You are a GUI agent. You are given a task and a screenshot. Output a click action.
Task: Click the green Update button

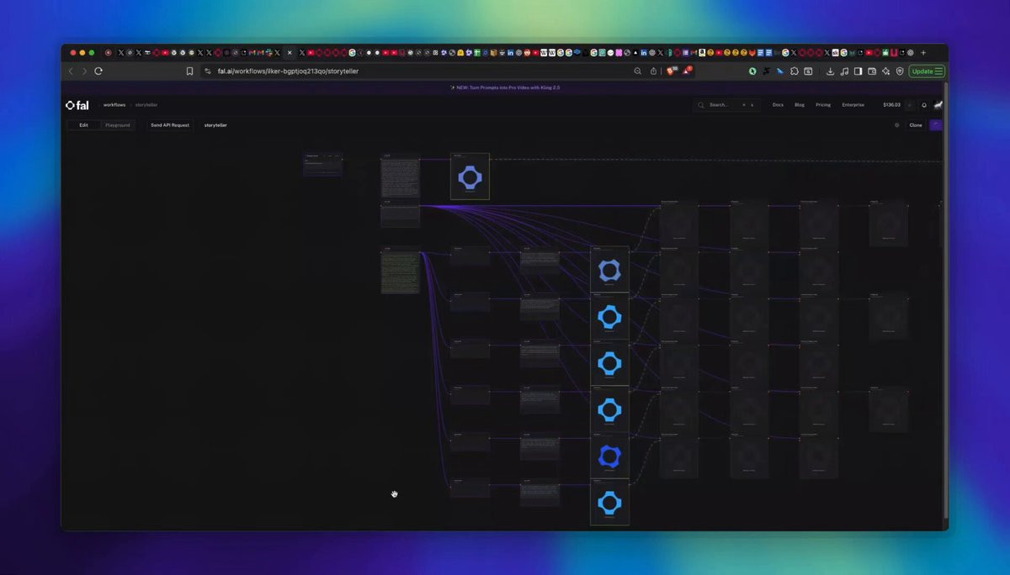click(x=927, y=71)
